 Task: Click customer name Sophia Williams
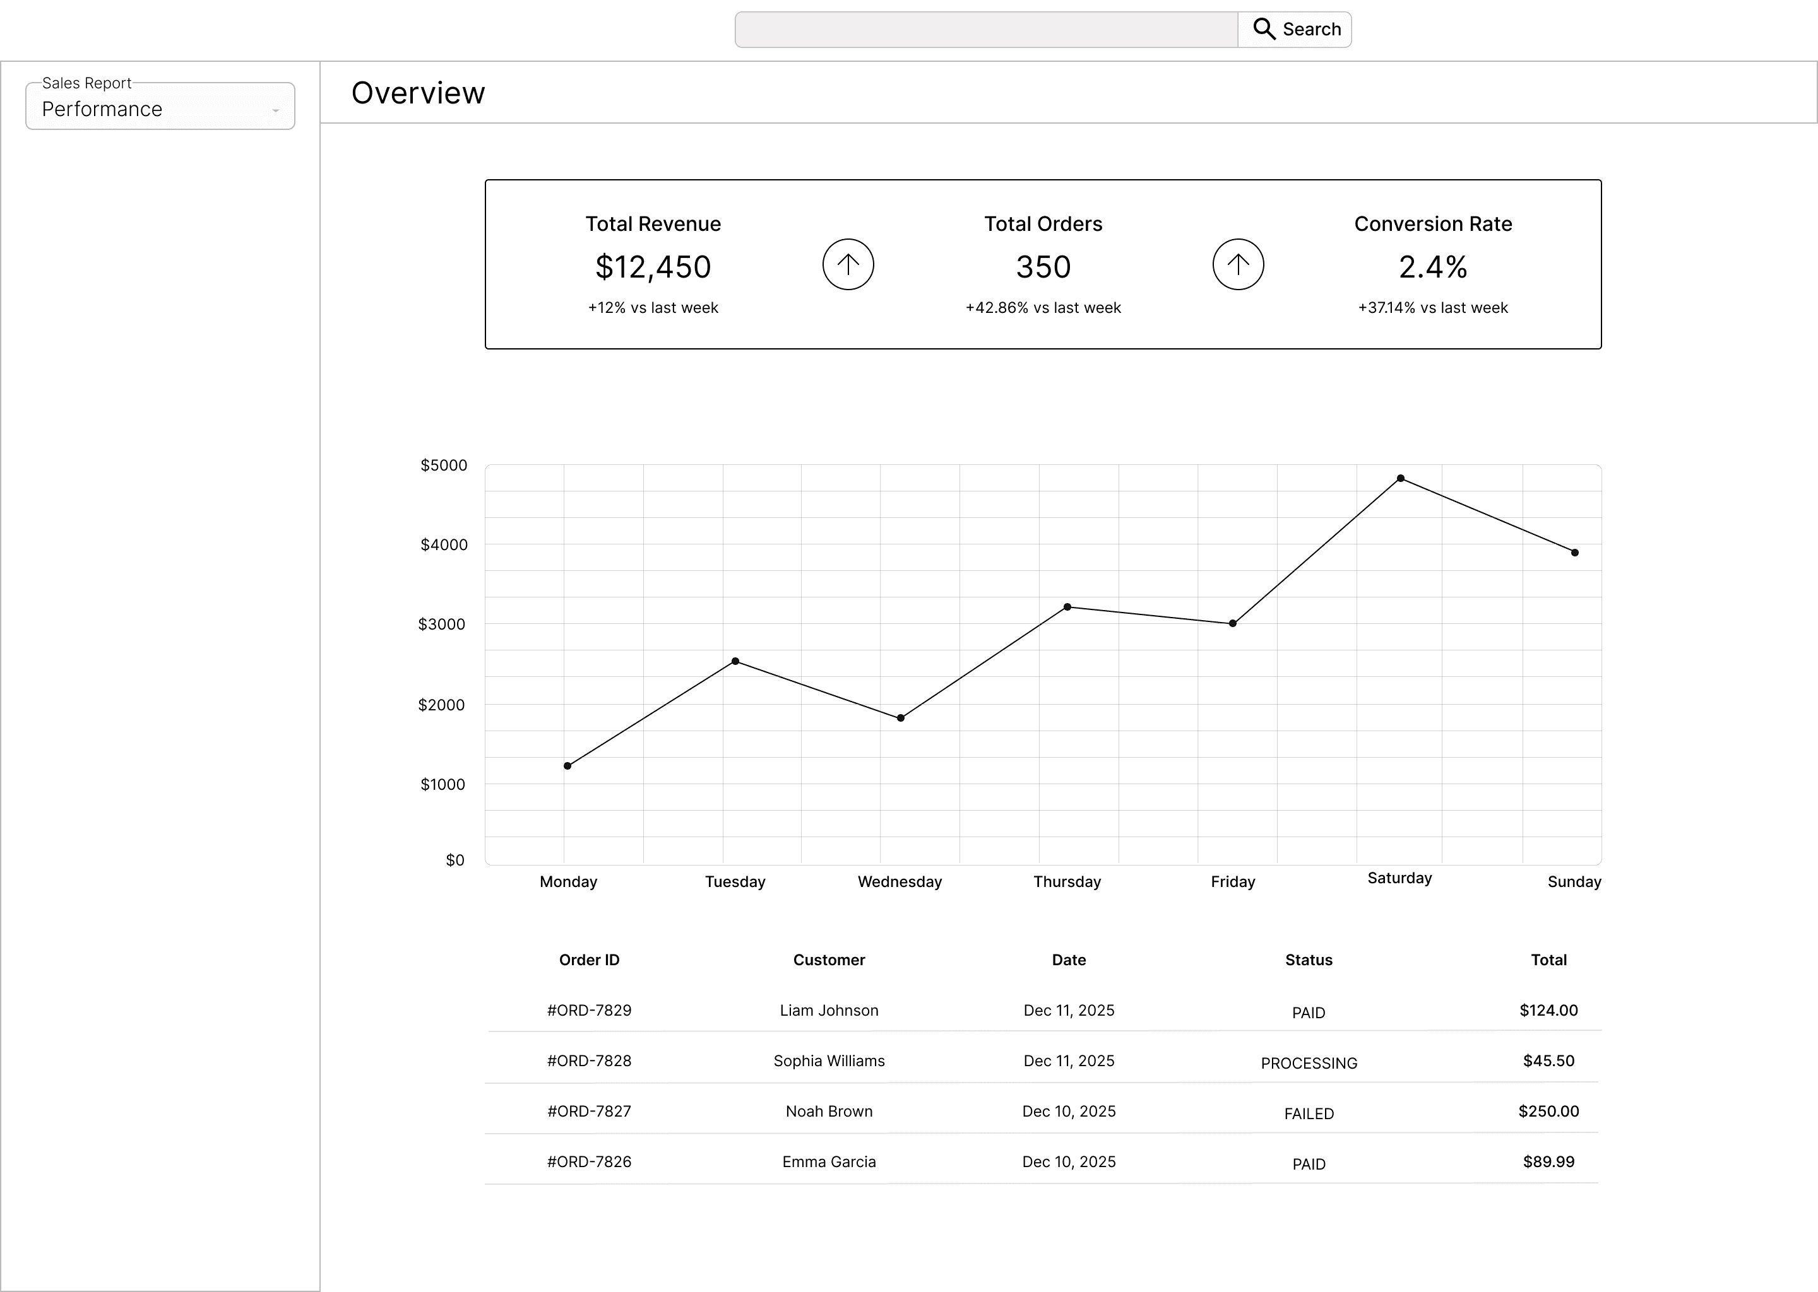[829, 1060]
